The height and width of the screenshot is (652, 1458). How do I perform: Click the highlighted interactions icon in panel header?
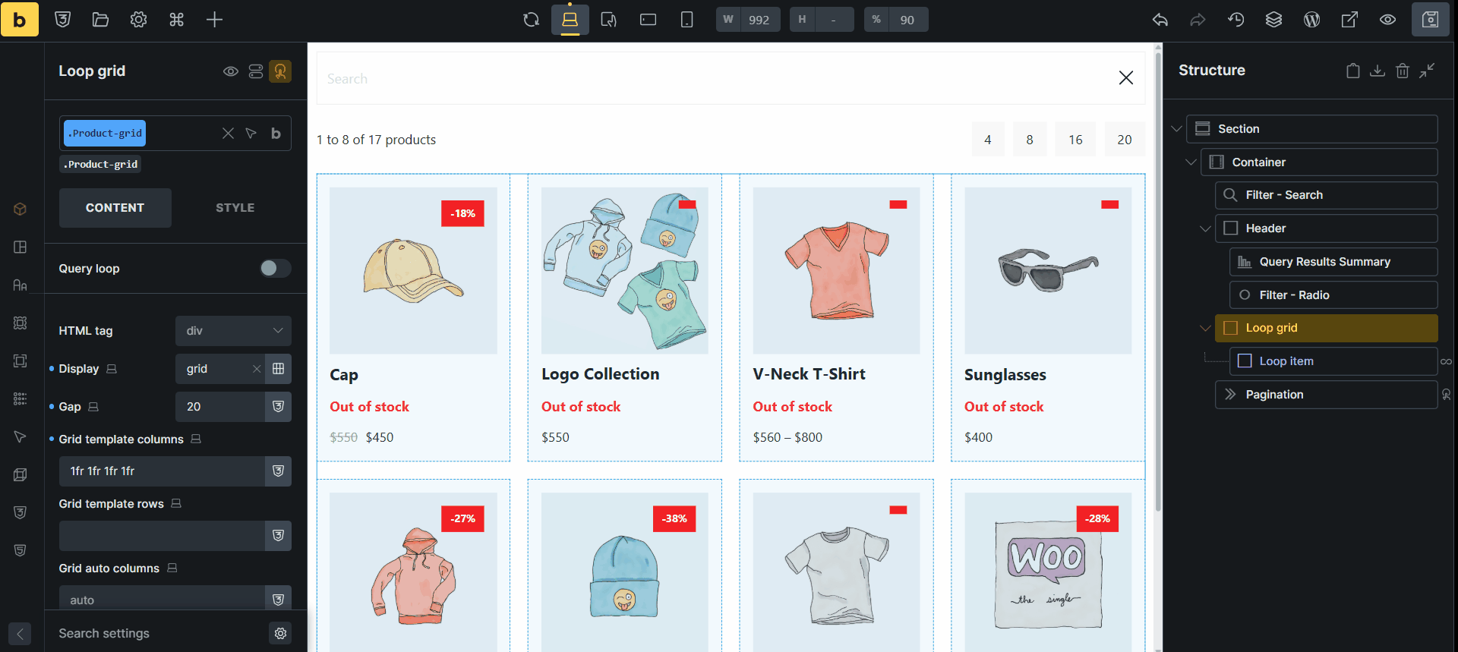(x=280, y=71)
